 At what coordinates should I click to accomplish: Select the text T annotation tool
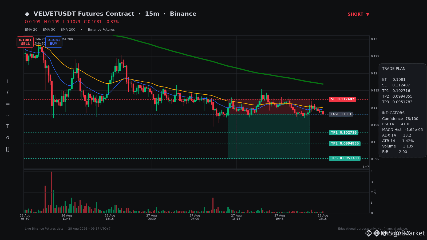pos(8,126)
